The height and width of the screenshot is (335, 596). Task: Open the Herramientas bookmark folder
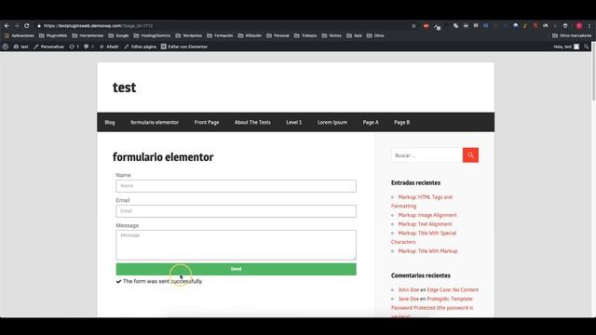coord(88,35)
